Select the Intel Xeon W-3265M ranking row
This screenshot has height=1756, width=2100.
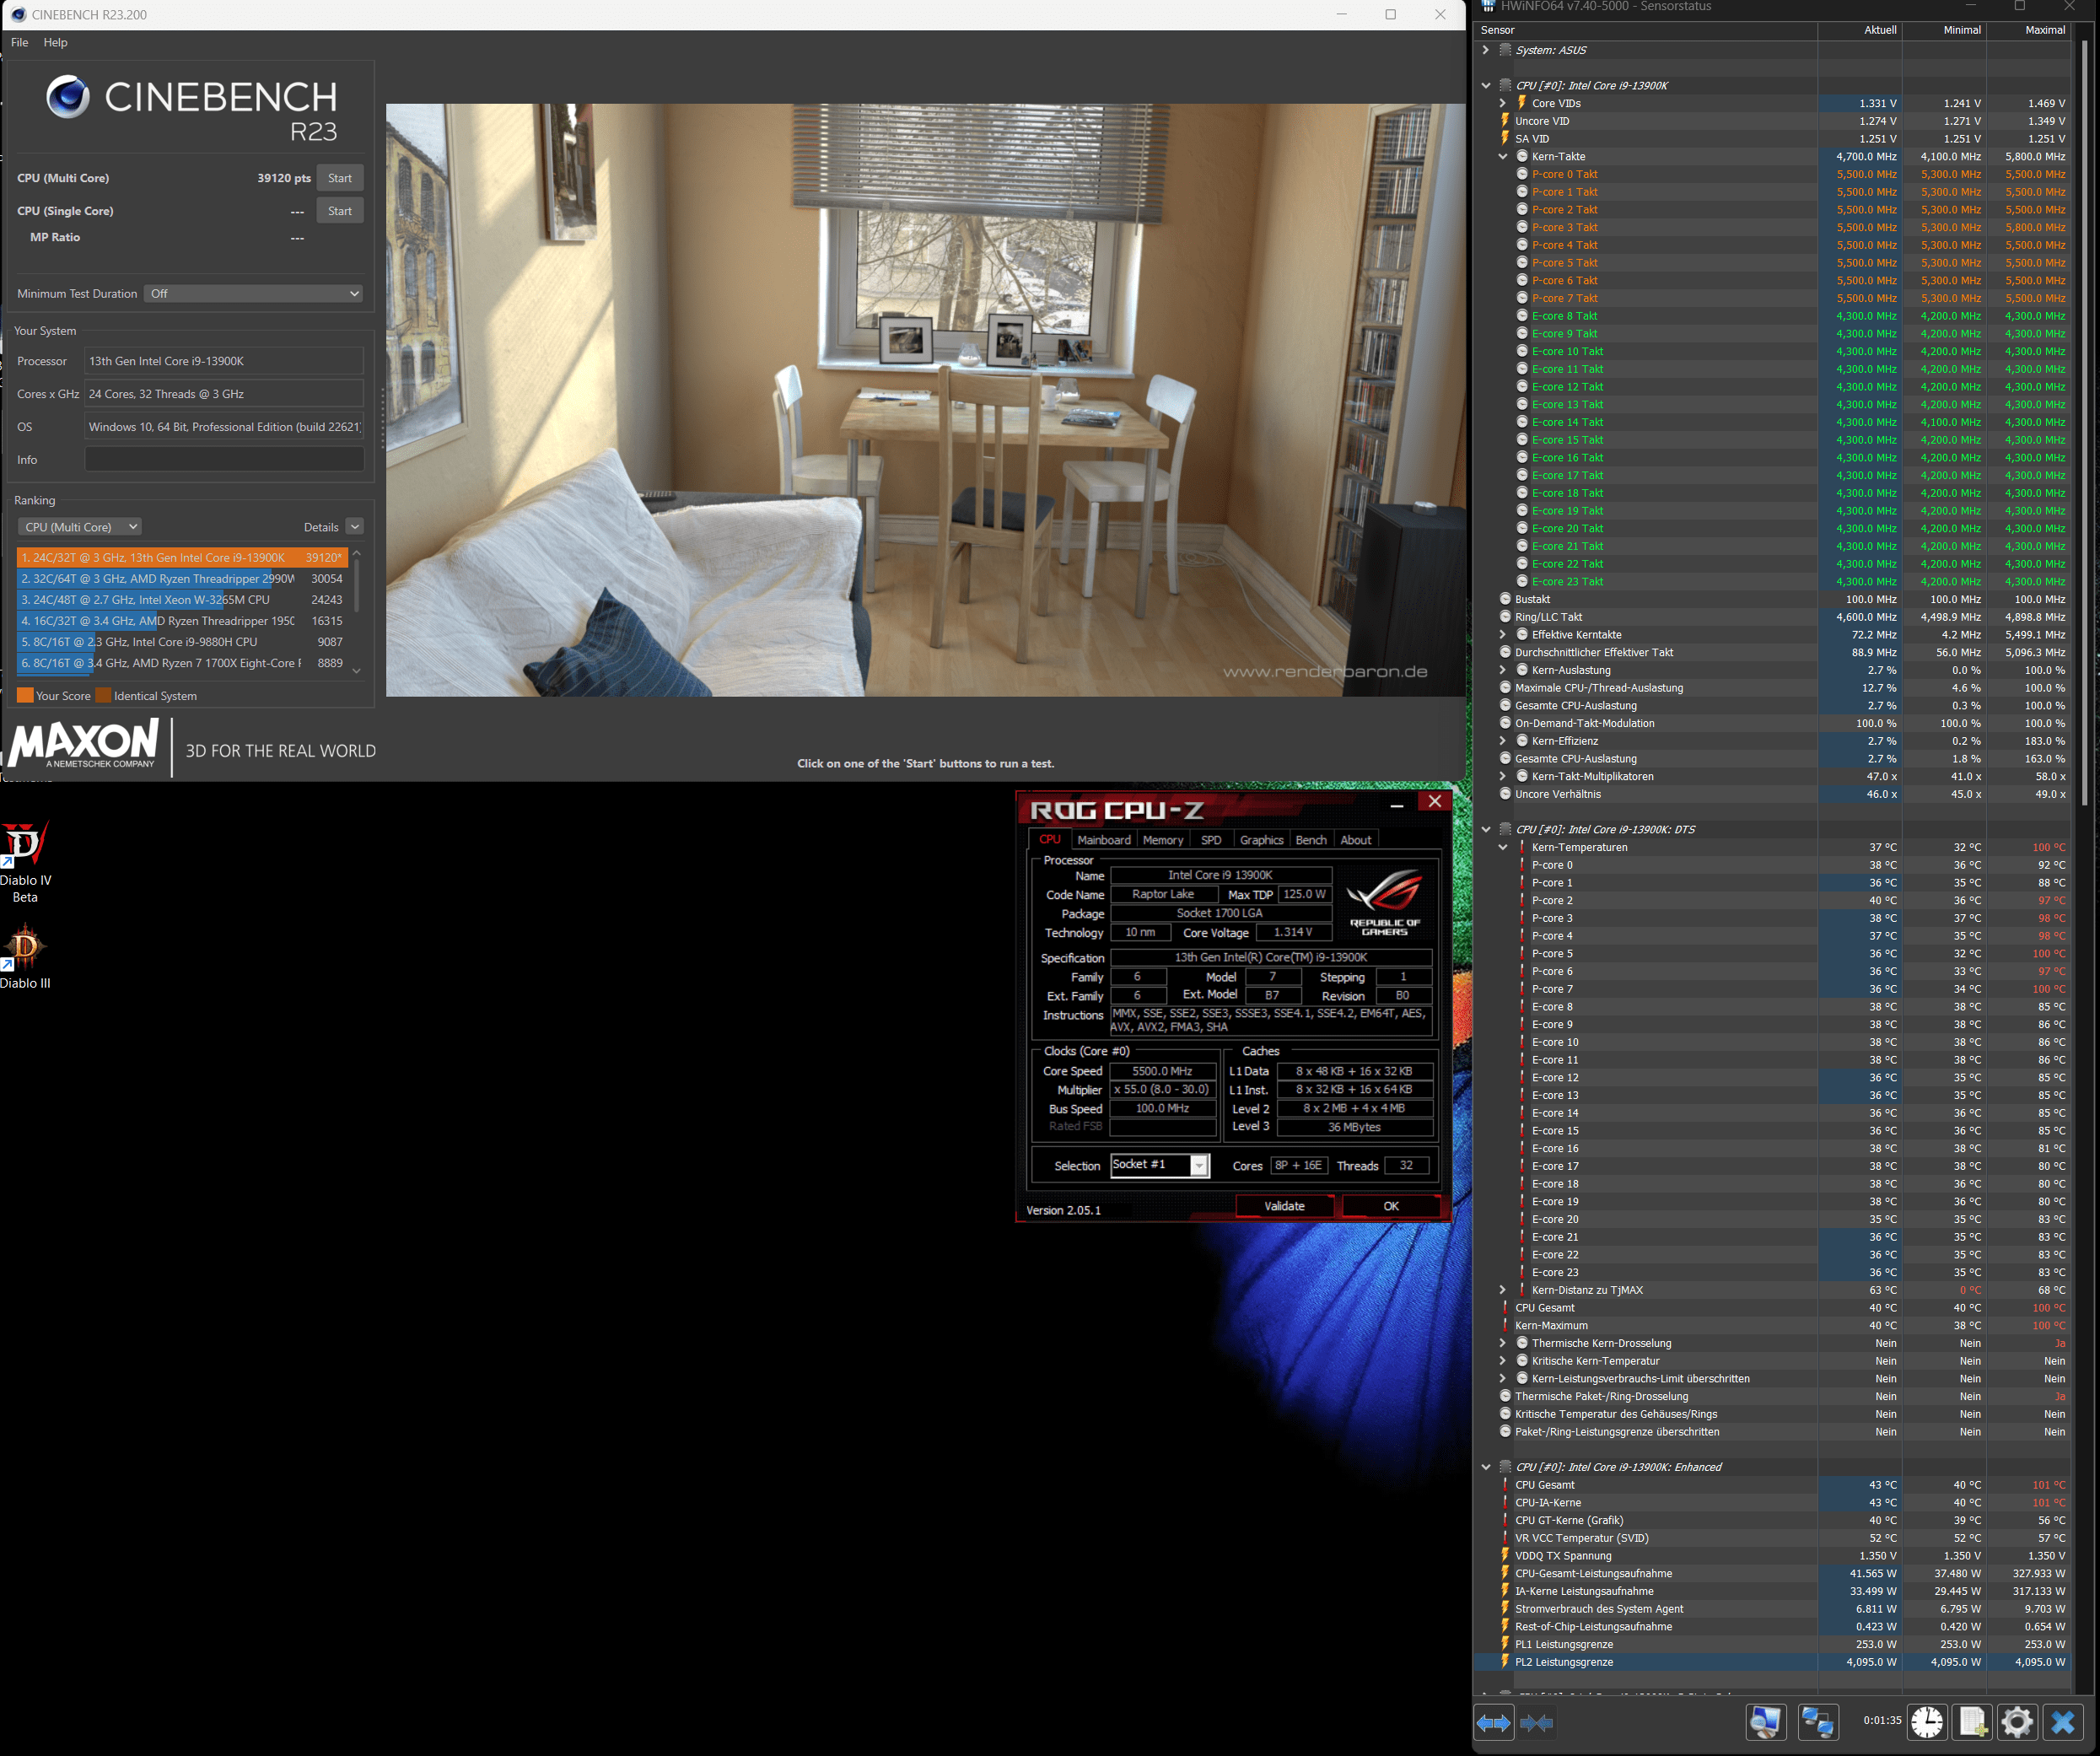coord(181,600)
